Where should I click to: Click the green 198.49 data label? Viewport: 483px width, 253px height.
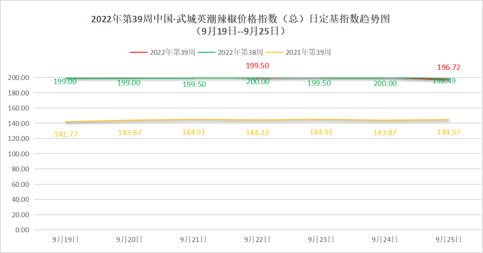pos(444,81)
